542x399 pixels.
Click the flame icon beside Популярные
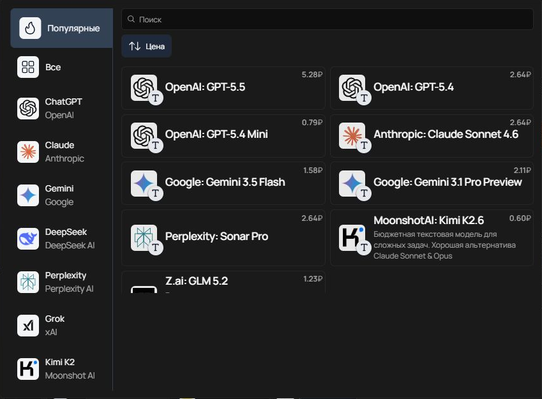(30, 28)
